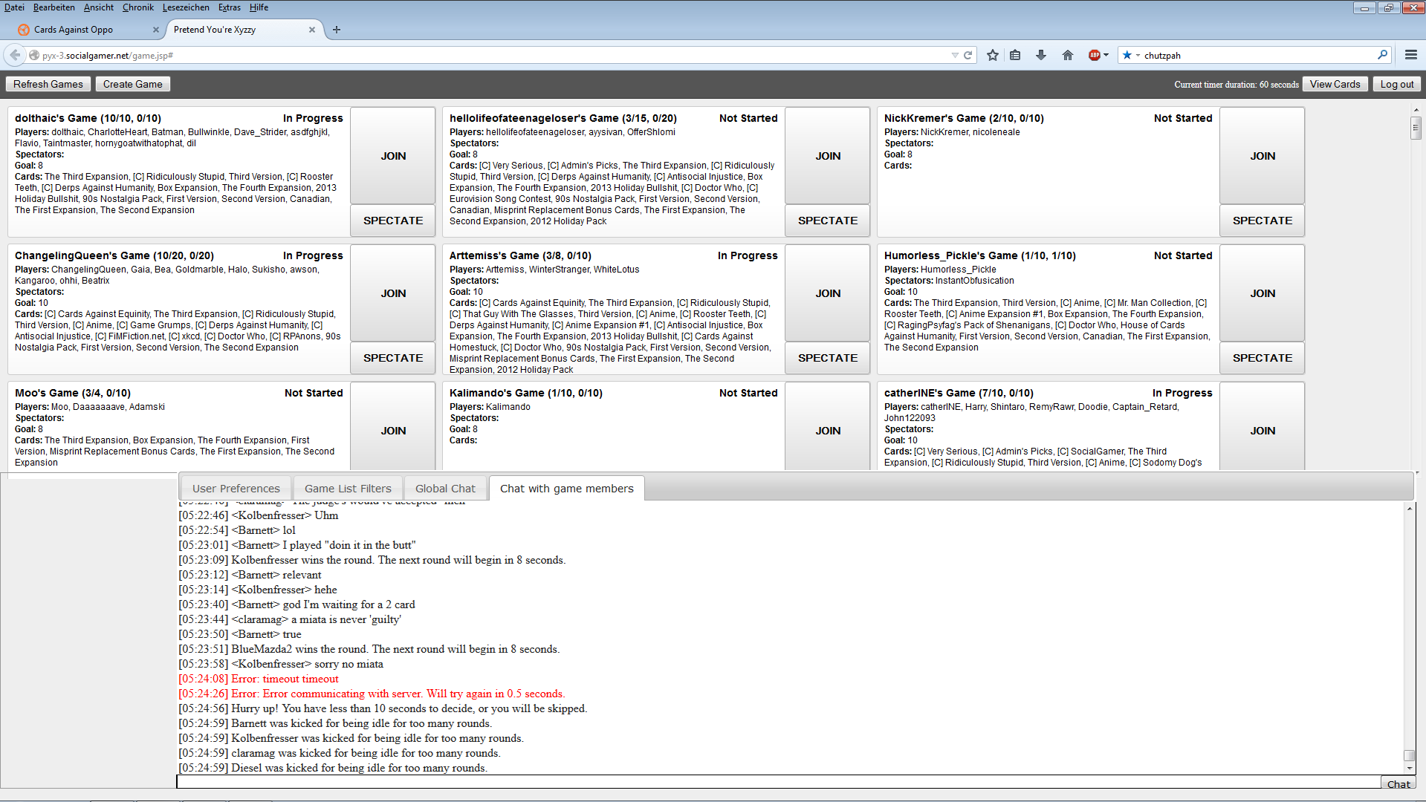1426x802 pixels.
Task: Click the chat log scroll up arrow
Action: point(1409,508)
